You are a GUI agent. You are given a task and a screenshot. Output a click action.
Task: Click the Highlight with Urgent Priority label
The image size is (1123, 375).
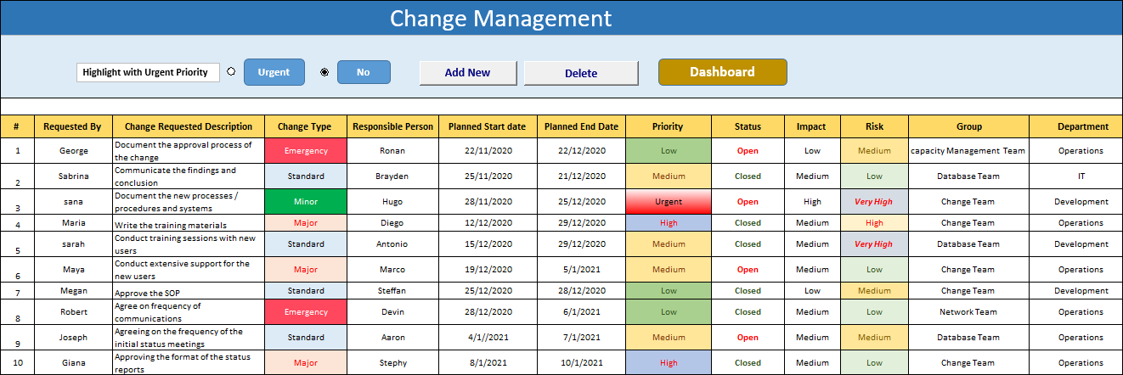coord(148,72)
